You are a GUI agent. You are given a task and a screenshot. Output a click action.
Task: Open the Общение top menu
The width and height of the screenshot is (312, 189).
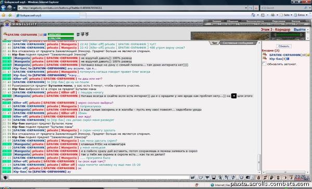click(232, 21)
